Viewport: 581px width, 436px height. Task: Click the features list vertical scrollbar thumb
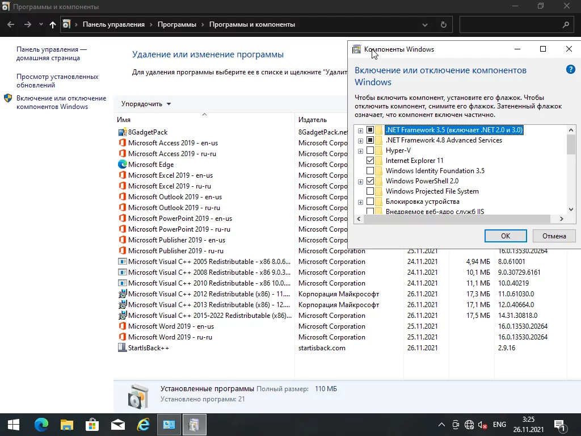click(x=571, y=144)
